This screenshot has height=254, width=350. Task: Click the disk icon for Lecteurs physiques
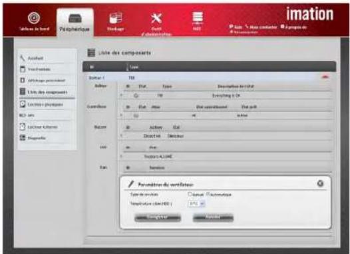click(x=23, y=104)
